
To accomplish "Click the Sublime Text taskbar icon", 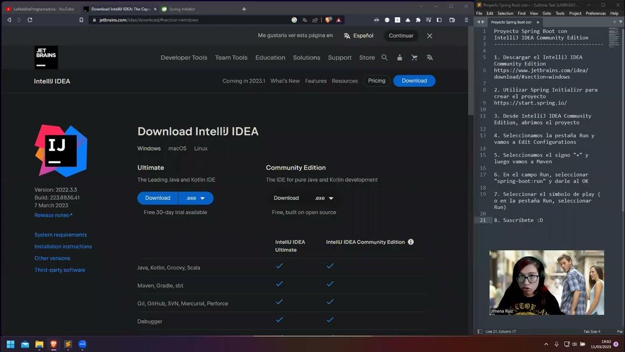I will (x=68, y=344).
